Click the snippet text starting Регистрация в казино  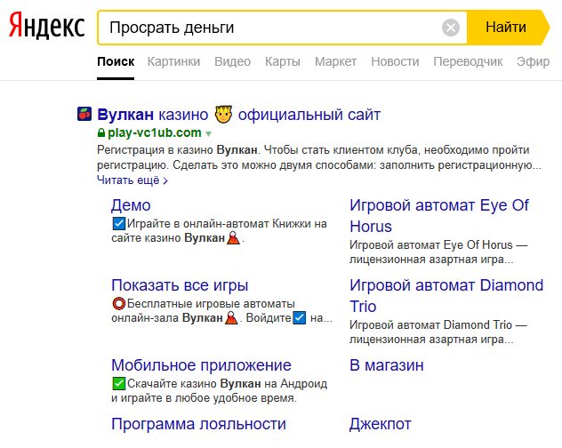319,157
